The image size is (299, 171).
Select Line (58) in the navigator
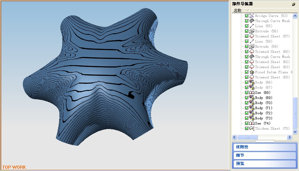264,41
